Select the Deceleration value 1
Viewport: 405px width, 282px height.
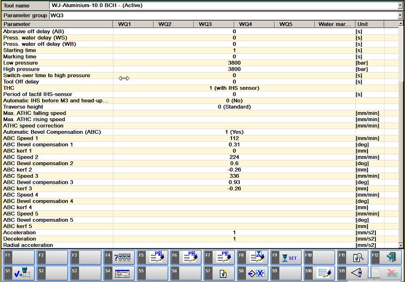tap(234, 239)
